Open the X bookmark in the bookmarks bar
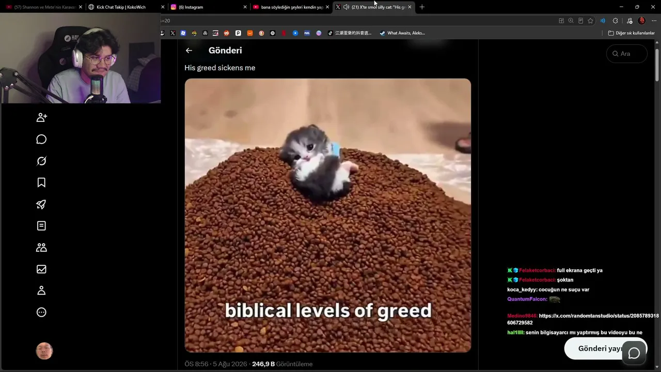661x372 pixels. (x=172, y=33)
